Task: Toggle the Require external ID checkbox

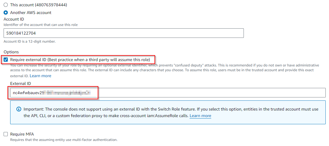Action: 6,60
